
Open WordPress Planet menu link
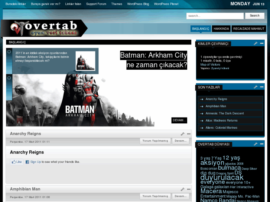click(x=166, y=4)
